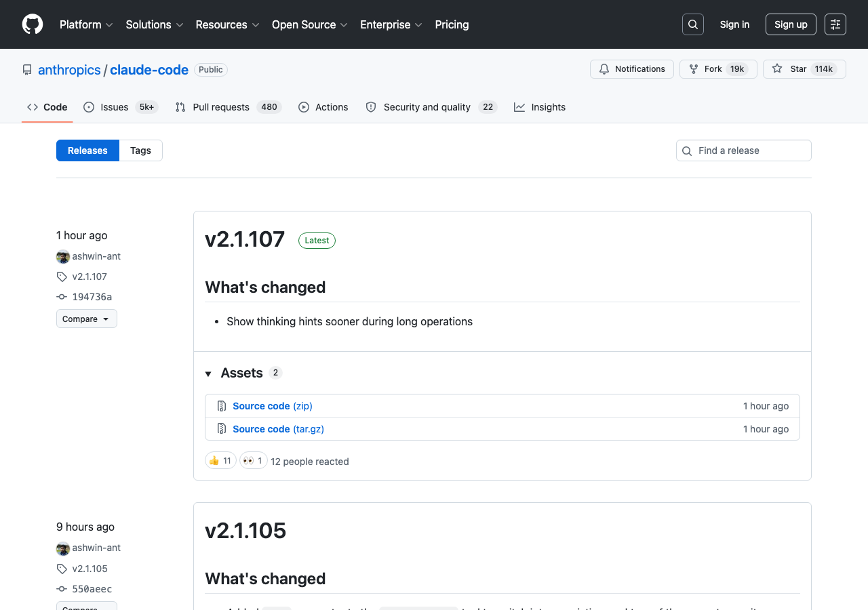Click the Sign up button
Screen dimensions: 868x610
(x=791, y=24)
